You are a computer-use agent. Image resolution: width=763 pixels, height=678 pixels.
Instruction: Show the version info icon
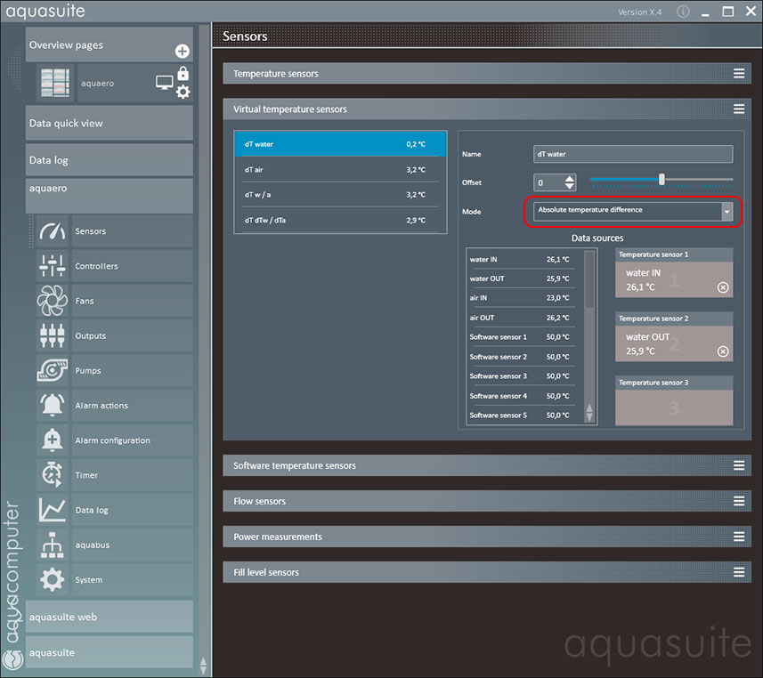(683, 12)
